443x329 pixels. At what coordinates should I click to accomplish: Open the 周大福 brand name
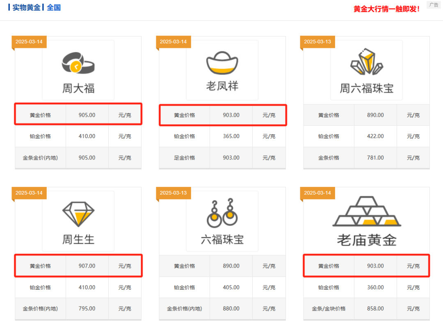click(78, 88)
